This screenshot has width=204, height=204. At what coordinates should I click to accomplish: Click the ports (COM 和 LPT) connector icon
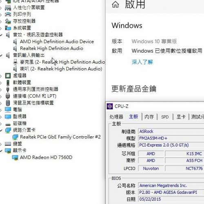coord(8,96)
